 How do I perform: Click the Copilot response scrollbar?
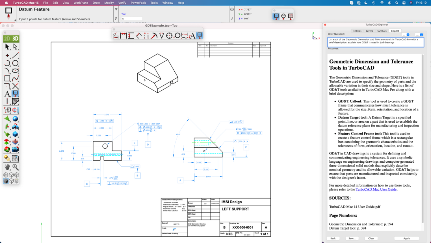[x=423, y=138]
